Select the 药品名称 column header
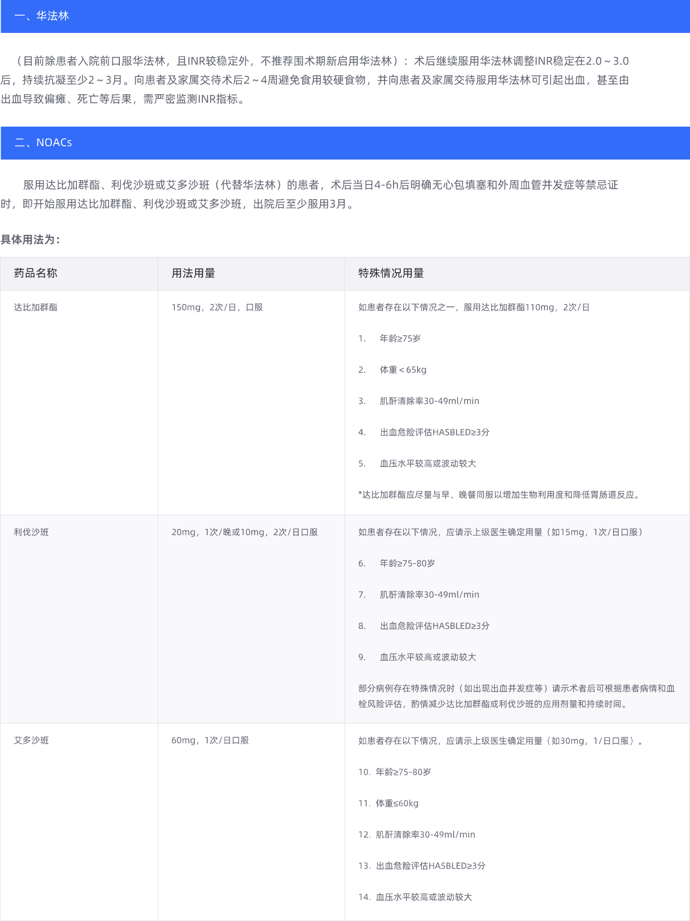The height and width of the screenshot is (921, 690). pyautogui.click(x=36, y=273)
